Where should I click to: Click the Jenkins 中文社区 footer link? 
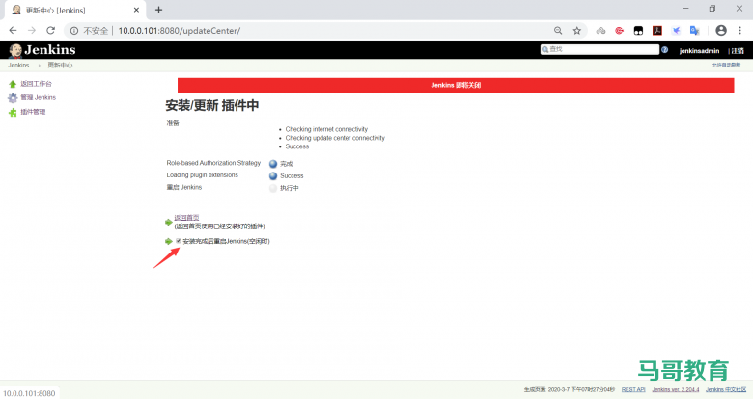click(x=726, y=389)
